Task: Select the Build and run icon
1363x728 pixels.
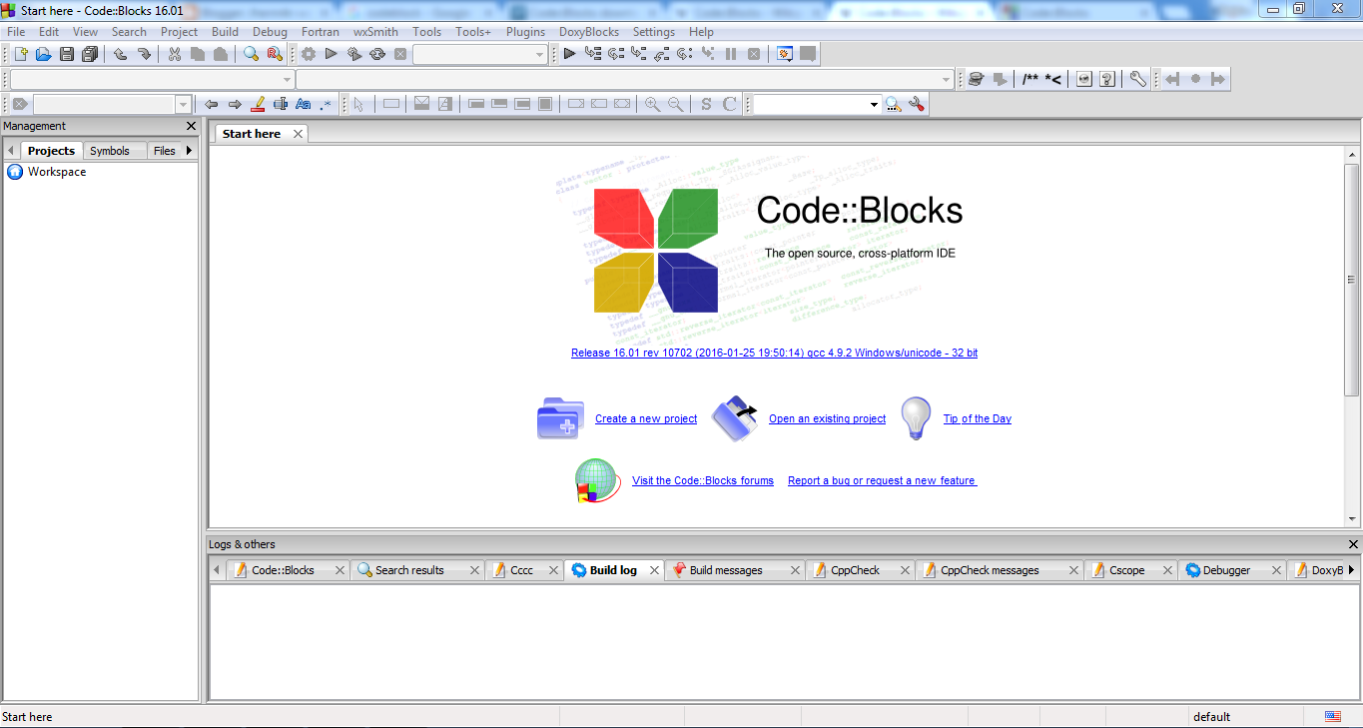Action: point(353,54)
